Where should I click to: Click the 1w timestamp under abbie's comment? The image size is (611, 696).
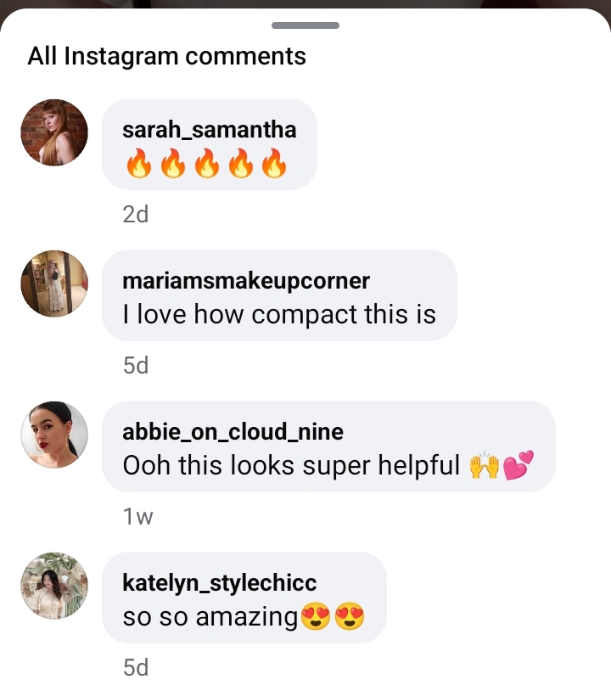(137, 517)
